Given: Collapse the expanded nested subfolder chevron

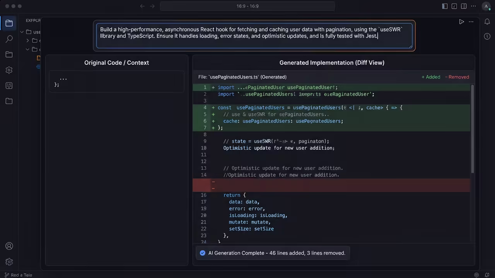Looking at the screenshot, I should (27, 49).
